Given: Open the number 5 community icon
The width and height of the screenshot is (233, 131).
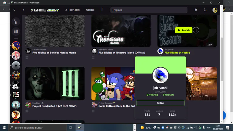Looking at the screenshot, I should tap(16, 95).
